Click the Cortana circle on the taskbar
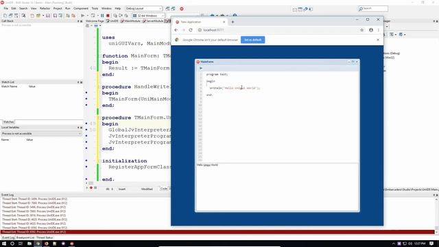Viewport: 439px width, 247px height. (x=12, y=244)
